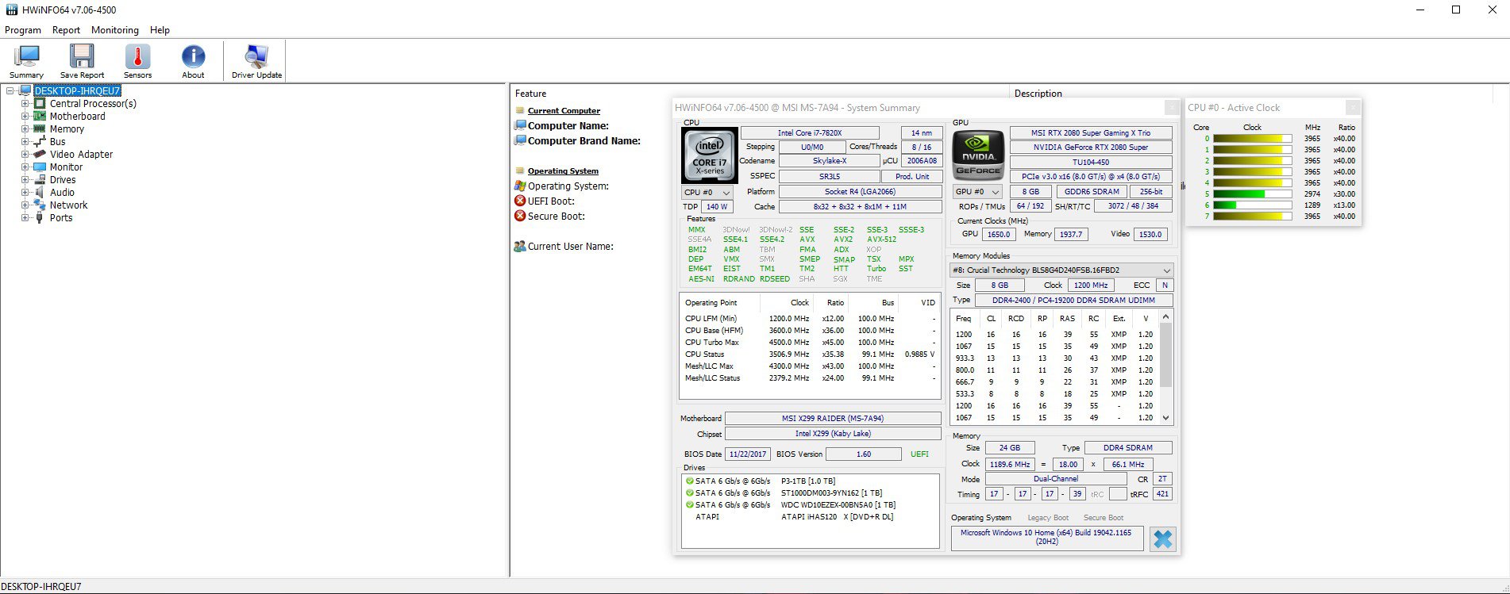Screen dimensions: 1510x594
Task: Open the GPU #0 selector dropdown
Action: coord(976,192)
